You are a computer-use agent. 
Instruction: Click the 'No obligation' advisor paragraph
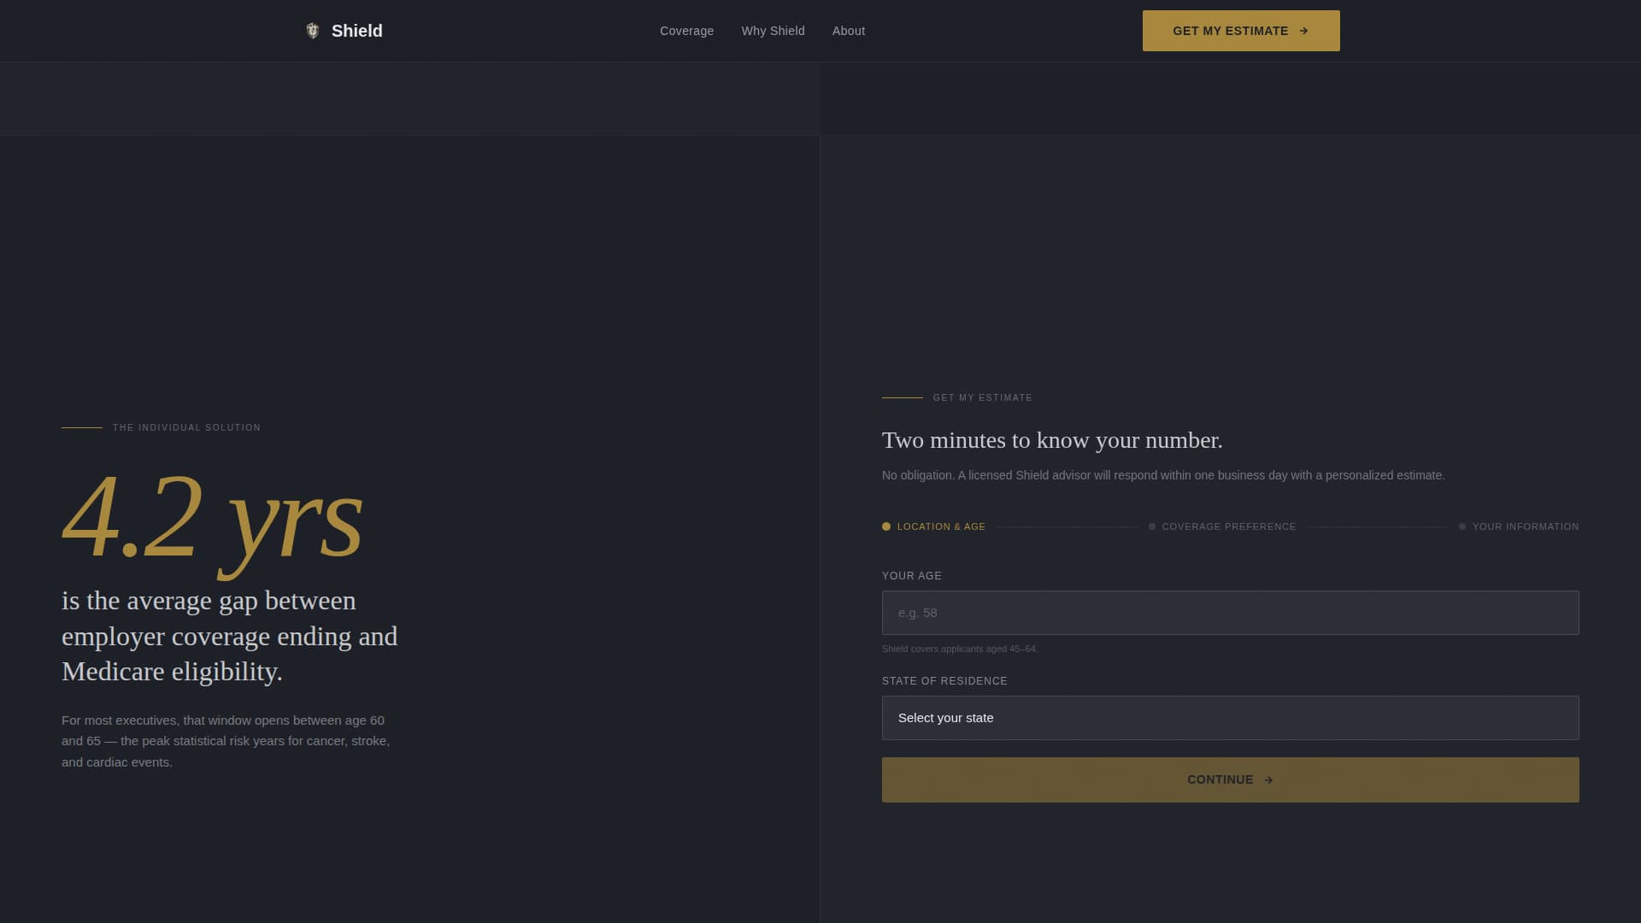[x=1163, y=475]
